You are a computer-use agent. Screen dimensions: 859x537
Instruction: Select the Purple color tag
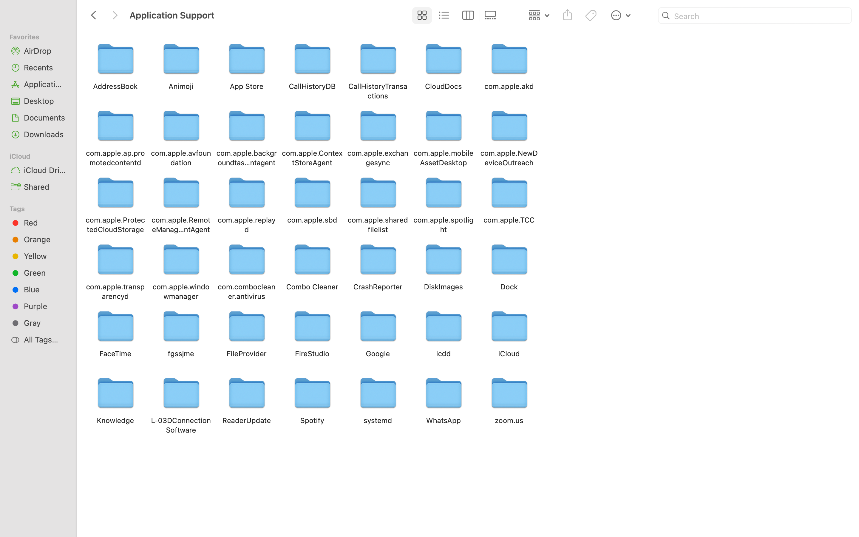[35, 306]
